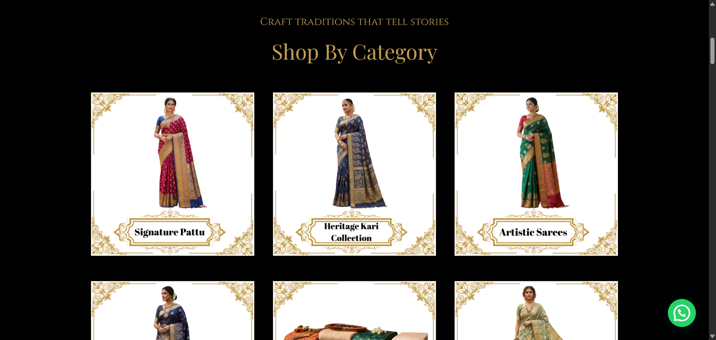Open the navy saree card in second row
This screenshot has height=340, width=716.
click(173, 311)
